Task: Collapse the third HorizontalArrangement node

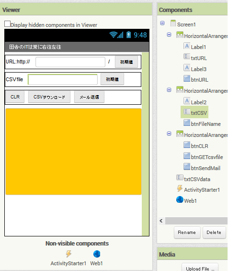Action: click(169, 134)
